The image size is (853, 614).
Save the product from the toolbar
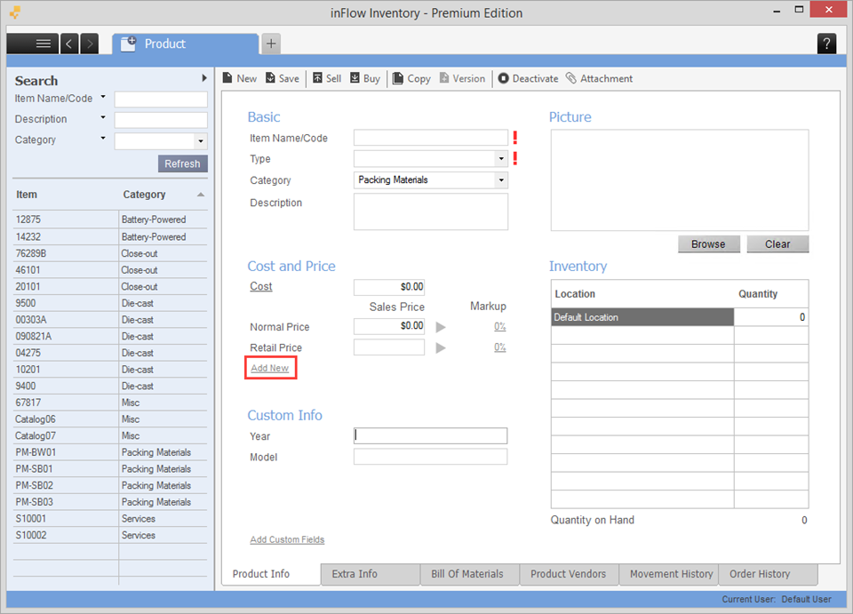[282, 78]
